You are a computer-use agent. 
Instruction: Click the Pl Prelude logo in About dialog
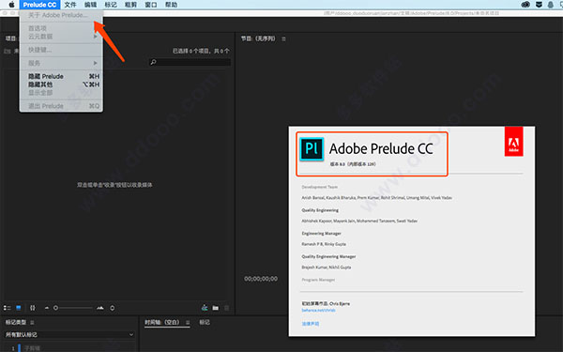(x=312, y=148)
